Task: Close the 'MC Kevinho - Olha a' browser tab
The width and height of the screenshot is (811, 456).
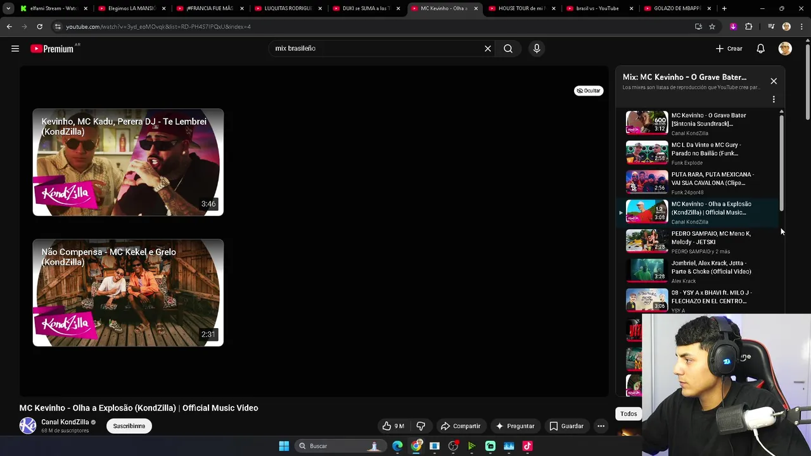Action: (x=475, y=8)
